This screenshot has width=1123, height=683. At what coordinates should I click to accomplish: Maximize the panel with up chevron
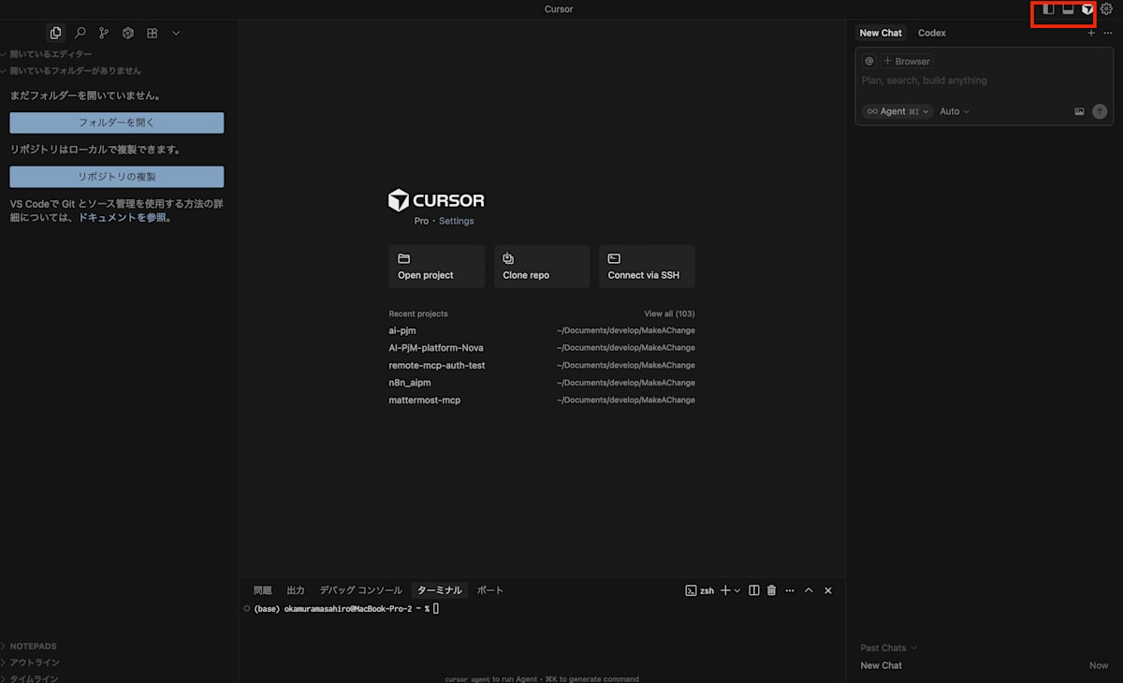(x=809, y=590)
